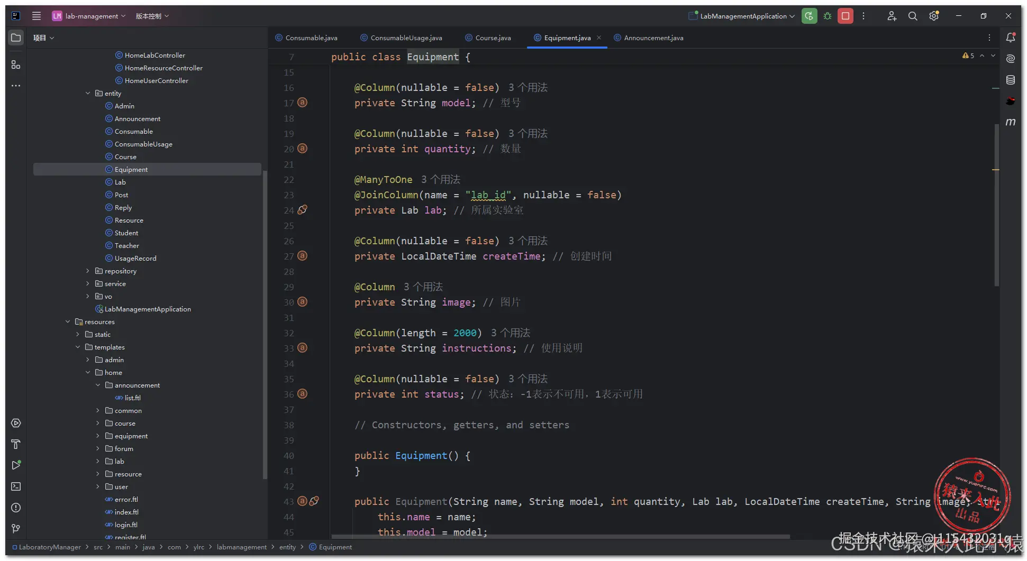This screenshot has width=1027, height=561.
Task: Debug LabManagementApplication with bug icon
Action: (x=828, y=16)
